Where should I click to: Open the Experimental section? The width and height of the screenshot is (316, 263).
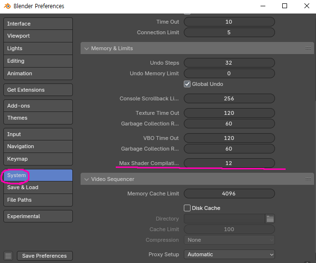(x=38, y=216)
